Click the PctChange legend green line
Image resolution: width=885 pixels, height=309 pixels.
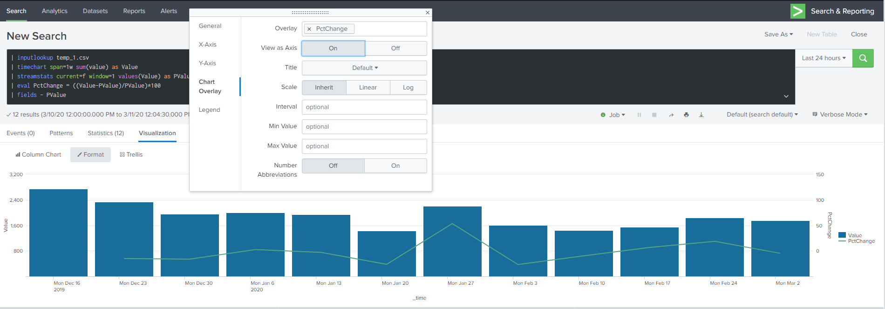click(842, 241)
